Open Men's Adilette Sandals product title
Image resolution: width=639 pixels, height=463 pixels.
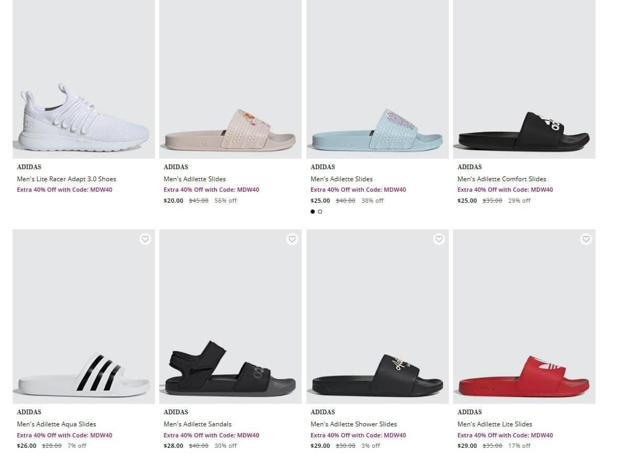pos(197,424)
